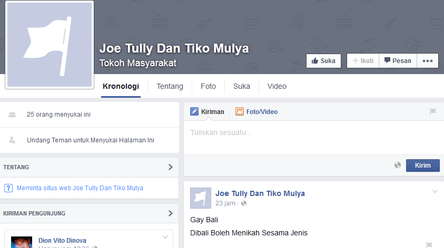Open the Tentang tab
The height and width of the screenshot is (248, 444).
[x=170, y=87]
